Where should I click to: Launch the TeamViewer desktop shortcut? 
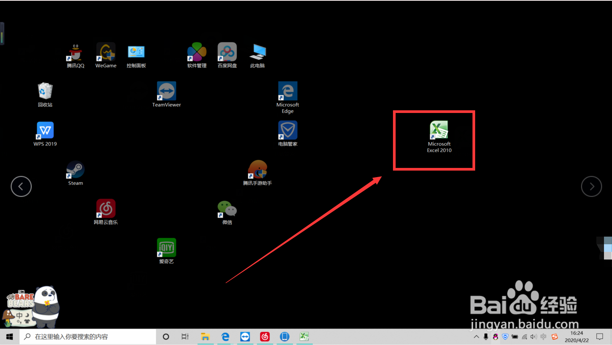coord(166,95)
